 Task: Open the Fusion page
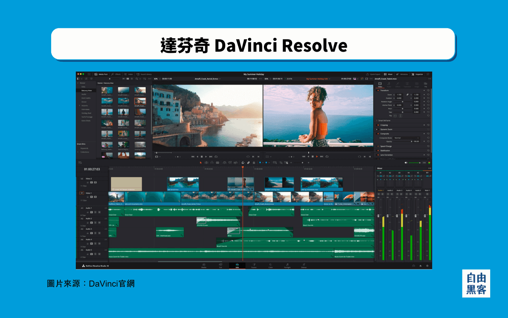pos(254,266)
